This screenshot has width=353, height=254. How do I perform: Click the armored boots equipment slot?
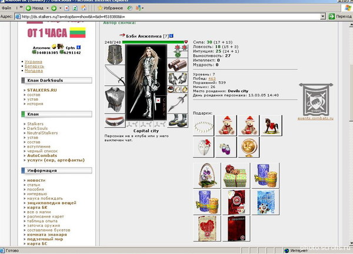click(x=178, y=121)
